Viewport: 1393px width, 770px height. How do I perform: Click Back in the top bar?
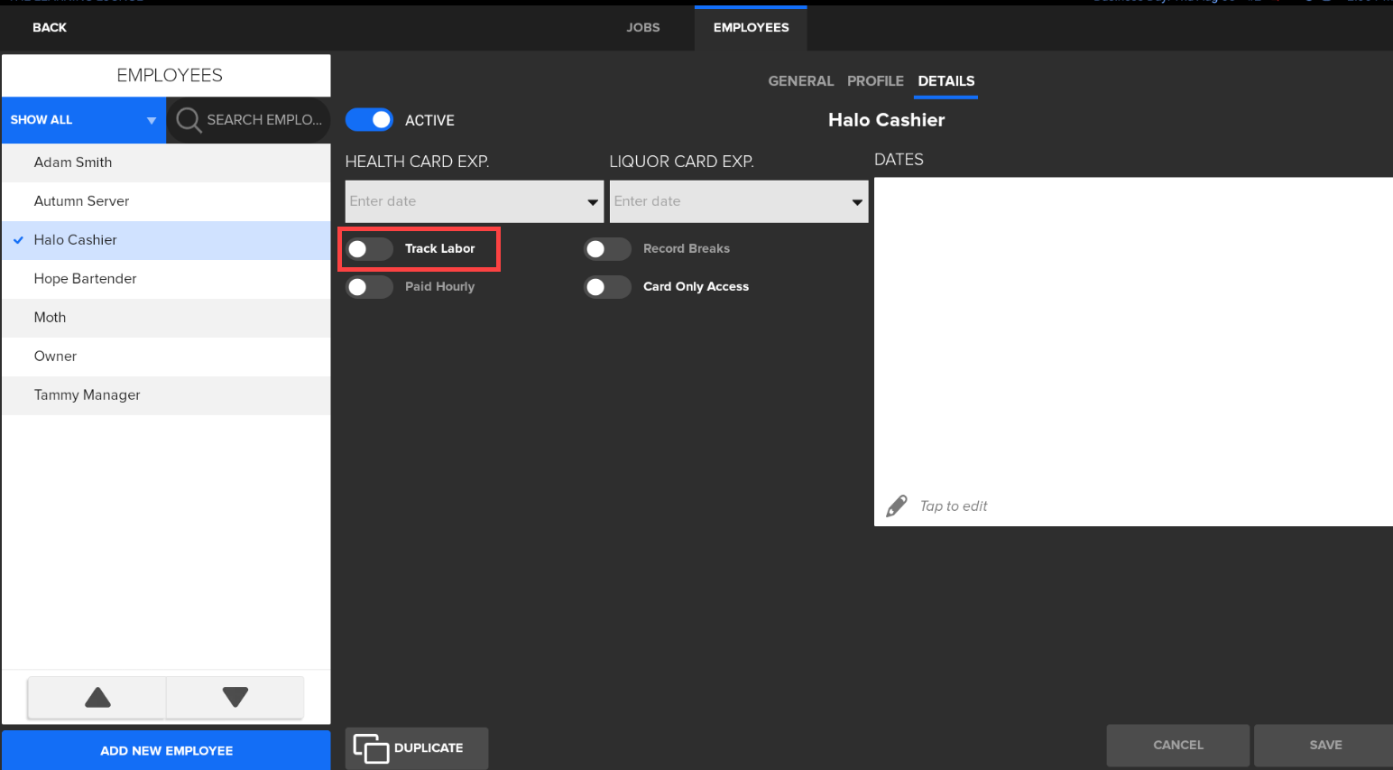pos(50,28)
